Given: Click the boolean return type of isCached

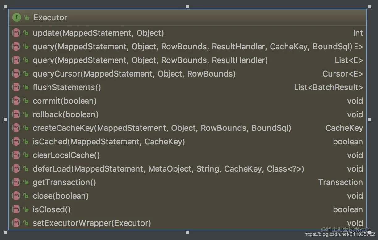Looking at the screenshot, I should pos(348,142).
